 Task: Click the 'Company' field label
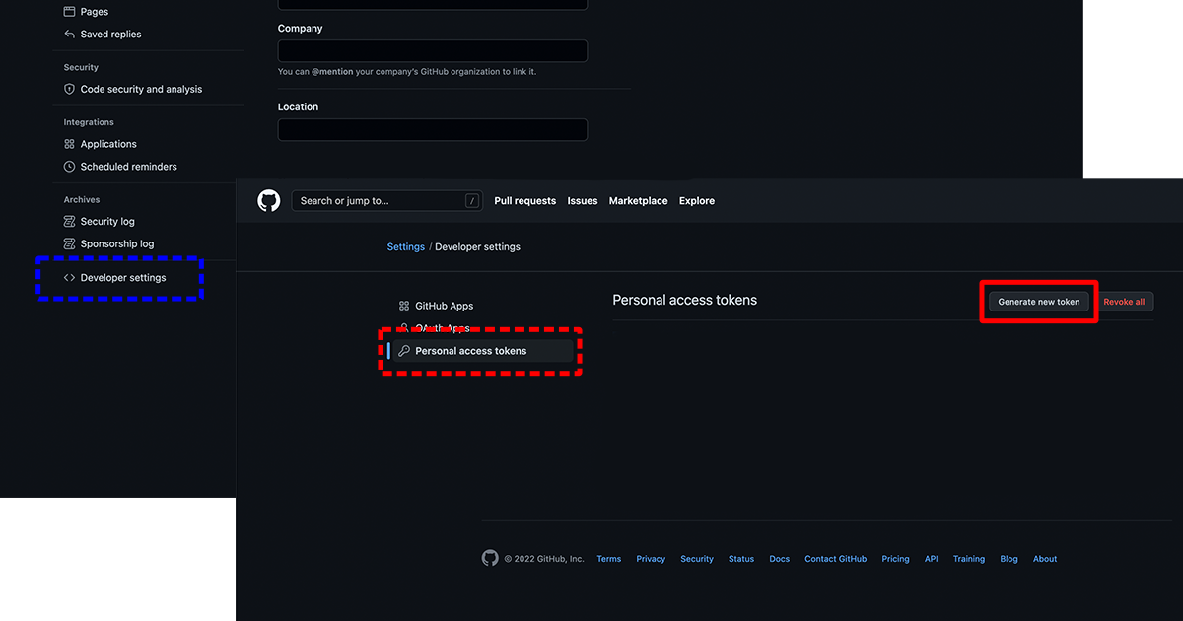point(301,29)
